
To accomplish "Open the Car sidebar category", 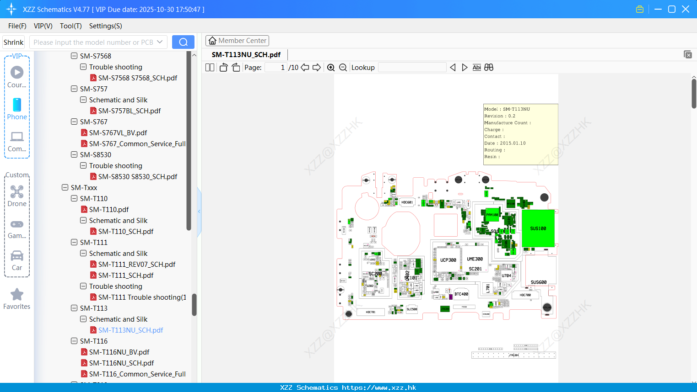I will (x=17, y=260).
